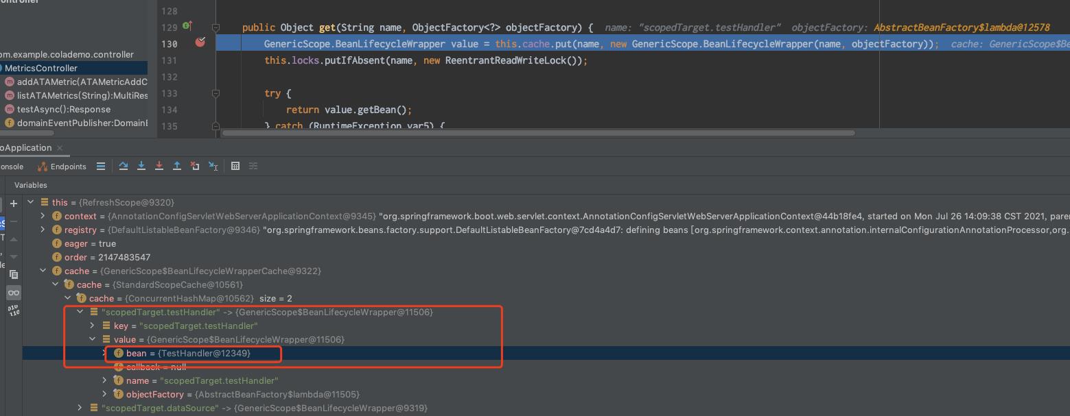This screenshot has width=1070, height=416.
Task: Click the Show Execution Point lines icon
Action: (x=101, y=166)
